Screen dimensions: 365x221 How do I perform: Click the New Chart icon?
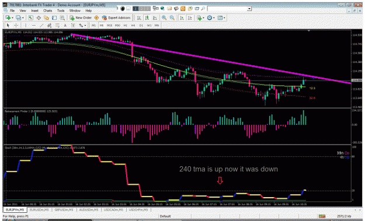coord(8,17)
